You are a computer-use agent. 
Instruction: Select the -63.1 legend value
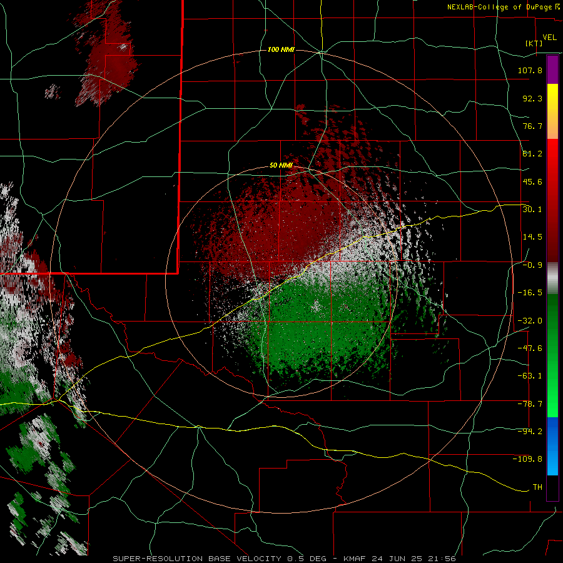coord(530,376)
